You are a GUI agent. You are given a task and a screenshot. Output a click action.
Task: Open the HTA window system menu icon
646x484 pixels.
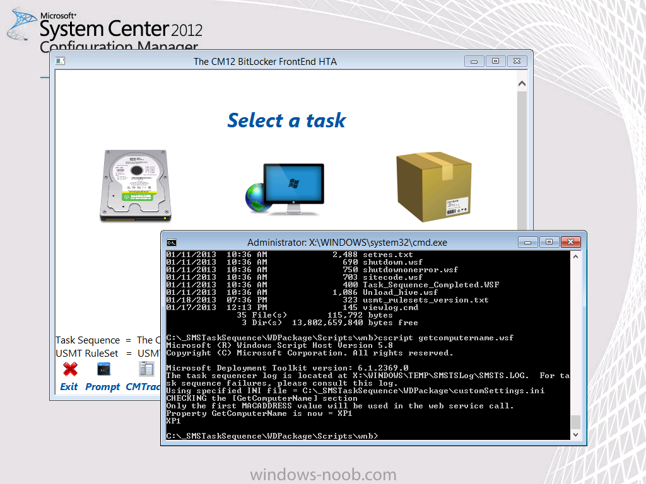(60, 61)
